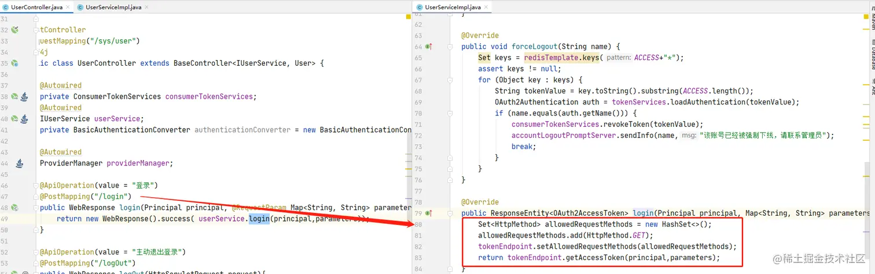
Task: Collapse controller login method fold on line 48
Action: (35, 208)
